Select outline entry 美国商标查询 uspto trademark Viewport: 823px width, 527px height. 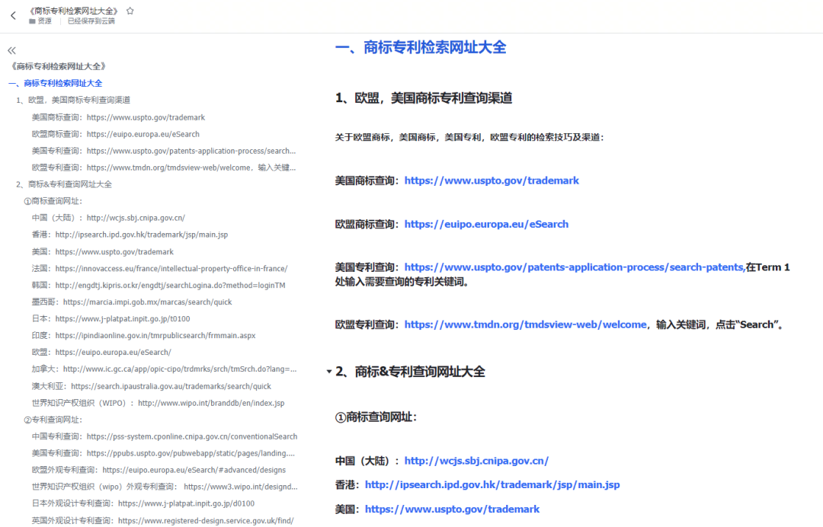point(118,117)
